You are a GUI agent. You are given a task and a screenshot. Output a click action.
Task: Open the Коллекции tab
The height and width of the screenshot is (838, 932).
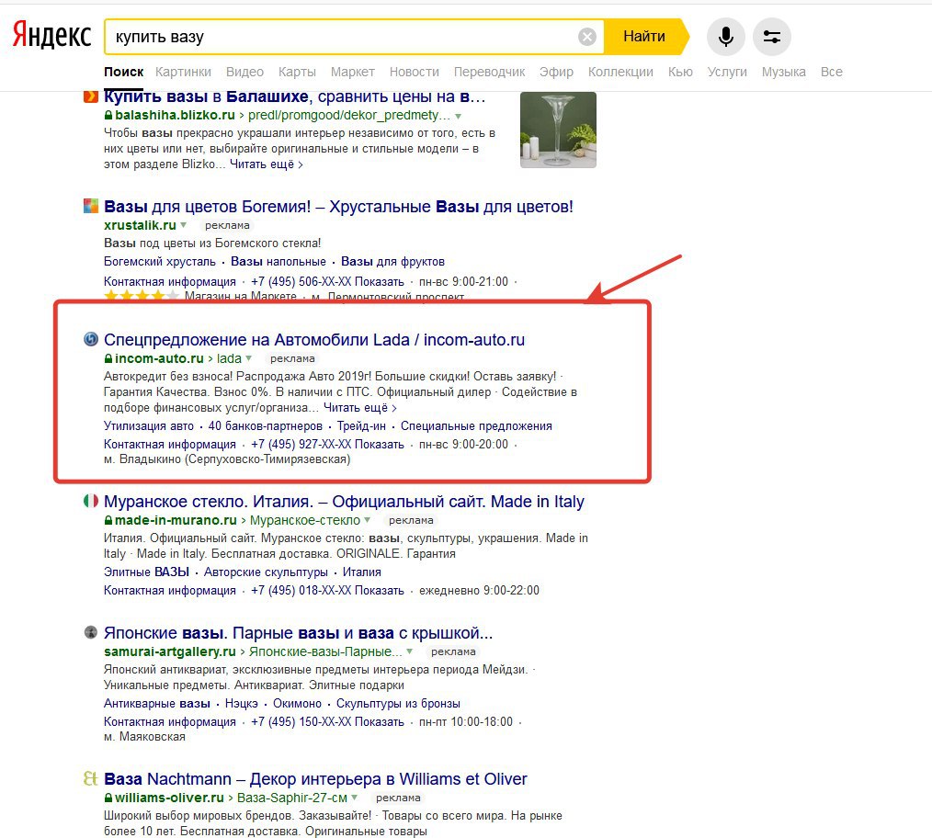620,72
